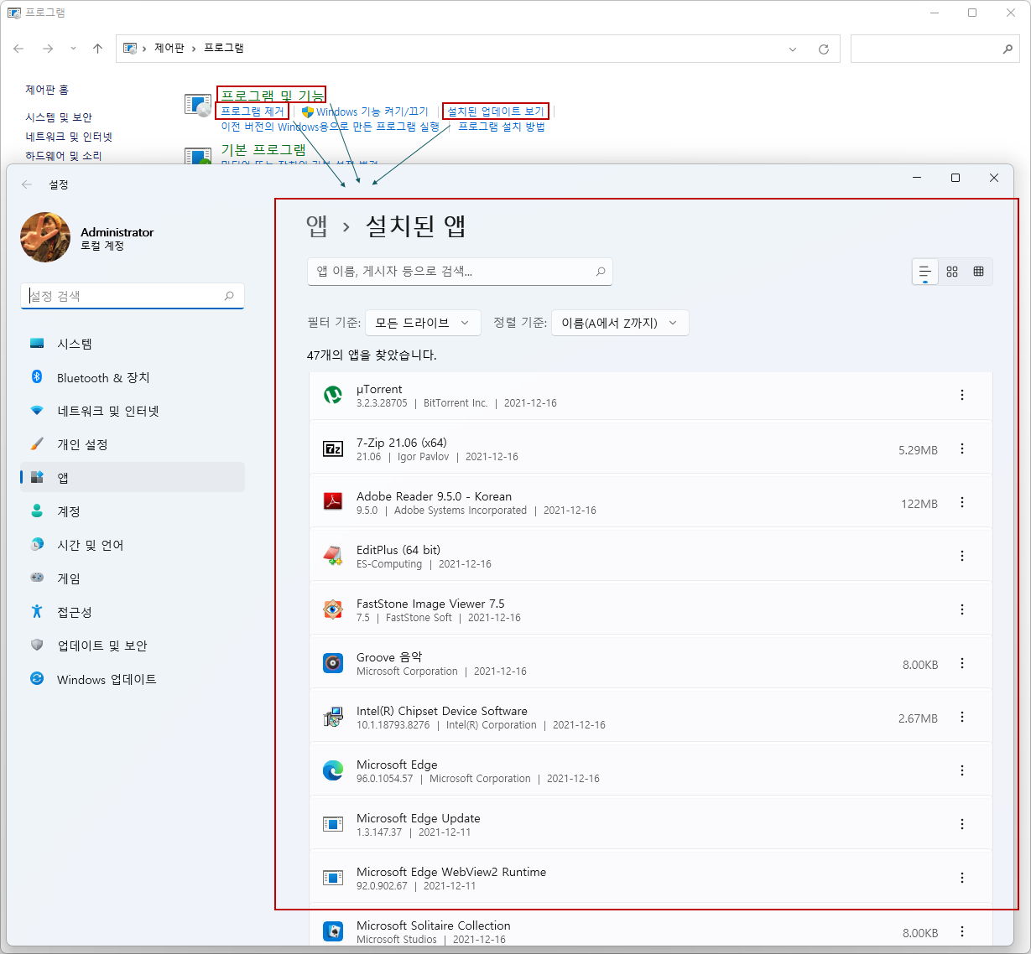Switch installed apps to grid view
Screen dimensions: 1031x954
[x=952, y=272]
